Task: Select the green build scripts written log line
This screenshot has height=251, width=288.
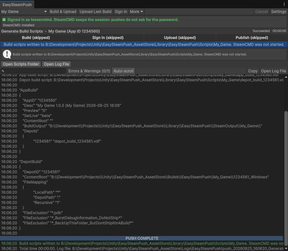Action: [x=142, y=243]
